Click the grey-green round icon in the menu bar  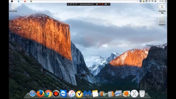point(31,1)
